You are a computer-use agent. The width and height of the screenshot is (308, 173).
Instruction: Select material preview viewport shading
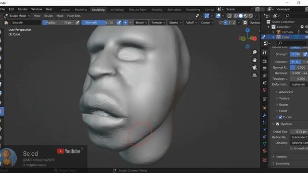[x=245, y=16]
